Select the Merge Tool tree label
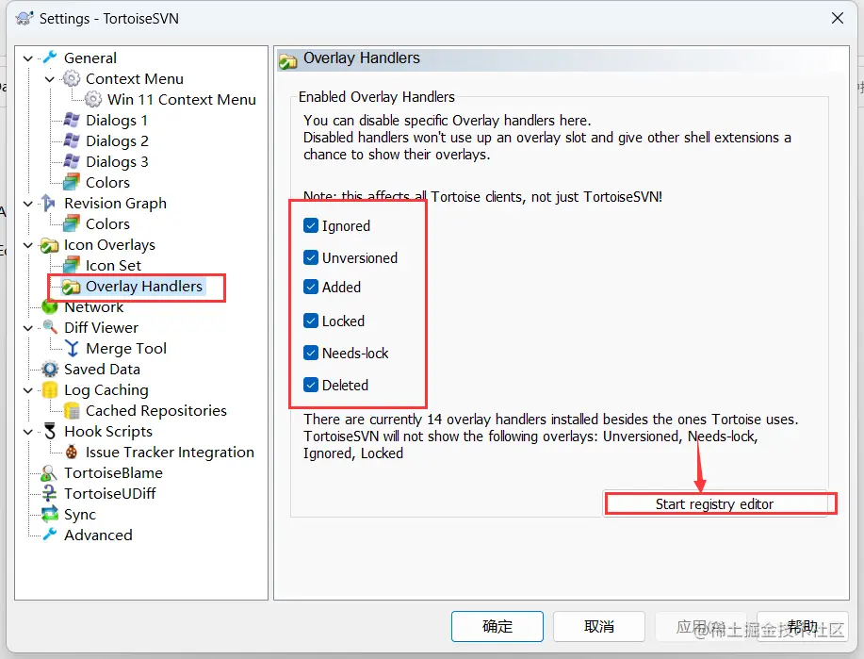The height and width of the screenshot is (659, 864). pyautogui.click(x=126, y=349)
